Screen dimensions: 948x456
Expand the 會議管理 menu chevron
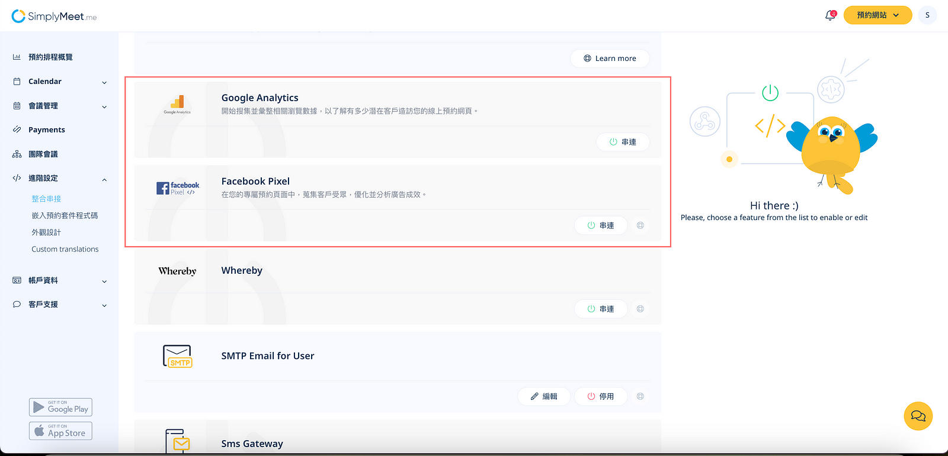(x=104, y=106)
